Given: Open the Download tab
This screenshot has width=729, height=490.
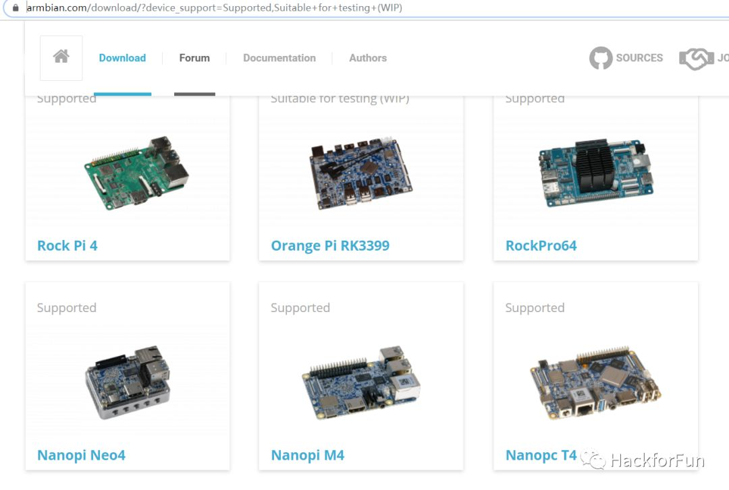Looking at the screenshot, I should coord(122,58).
